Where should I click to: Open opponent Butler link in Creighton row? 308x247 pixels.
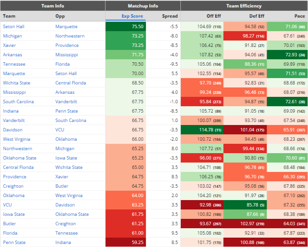point(62,186)
